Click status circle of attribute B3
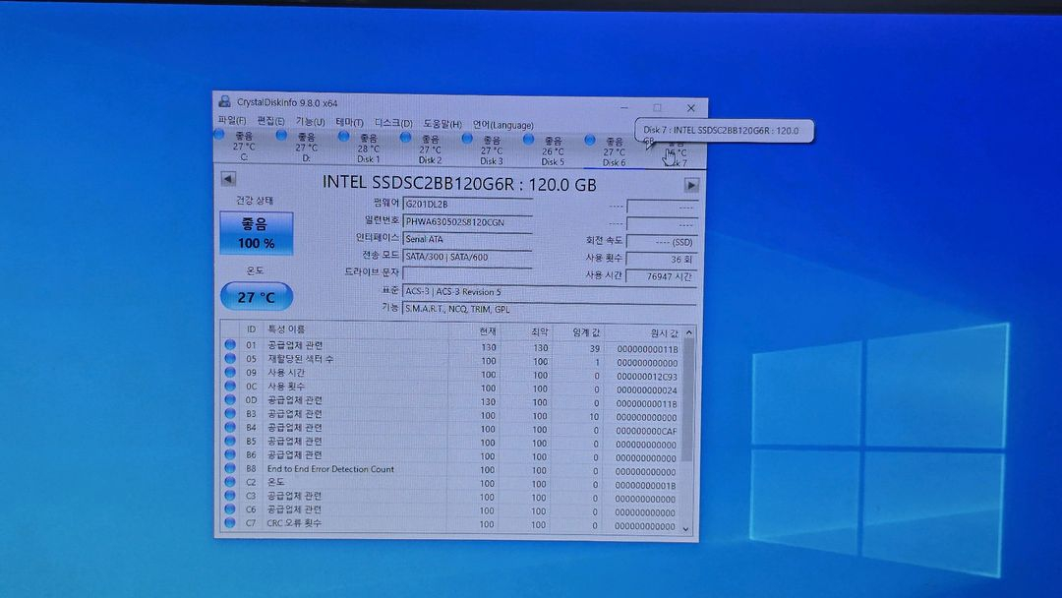Image resolution: width=1062 pixels, height=598 pixels. coord(230,413)
